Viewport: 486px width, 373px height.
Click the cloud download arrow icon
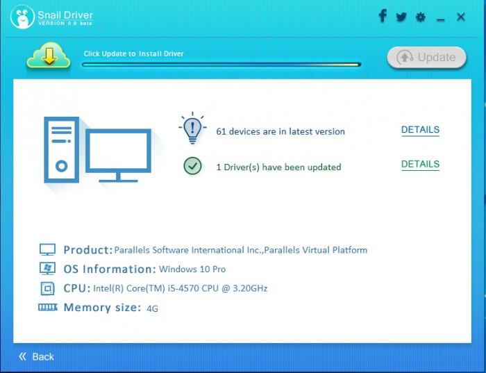(x=49, y=56)
